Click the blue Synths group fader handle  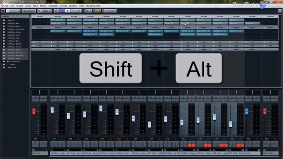coord(247,111)
